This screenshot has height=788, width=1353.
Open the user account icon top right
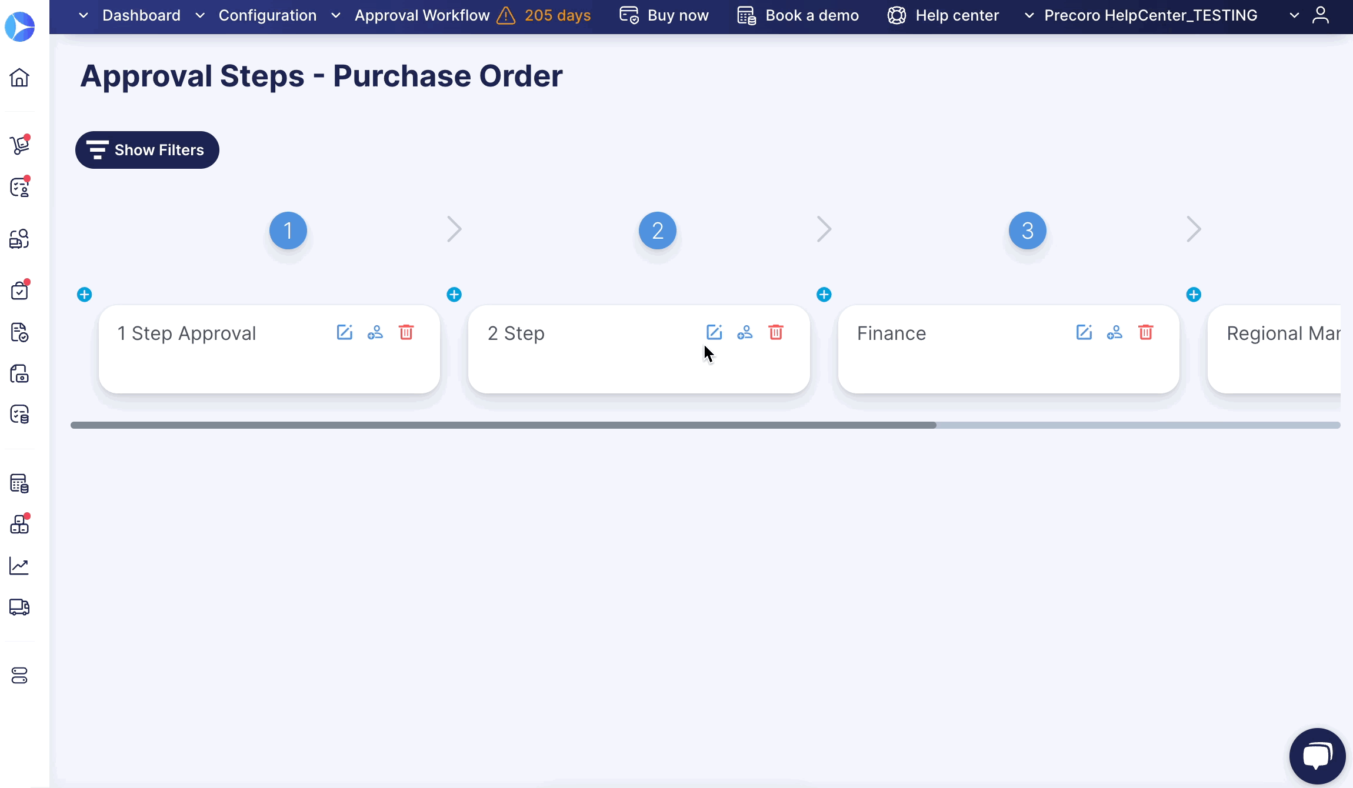point(1321,15)
